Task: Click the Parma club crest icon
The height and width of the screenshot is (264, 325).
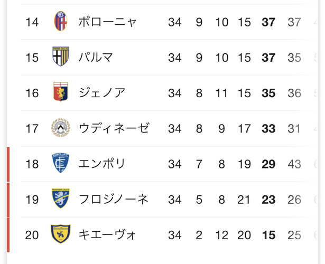Action: pos(61,56)
